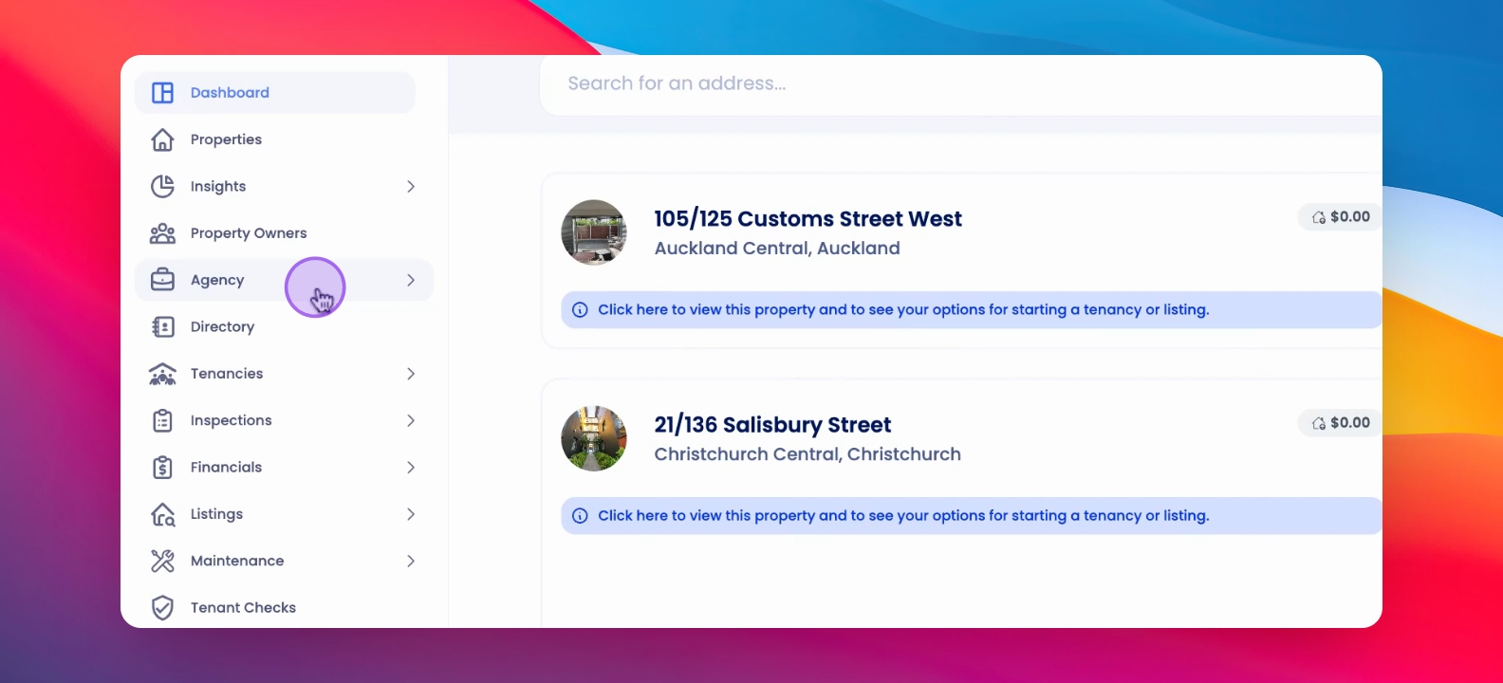Expand the Tenancies submenu chevron
Image resolution: width=1503 pixels, height=683 pixels.
411,374
